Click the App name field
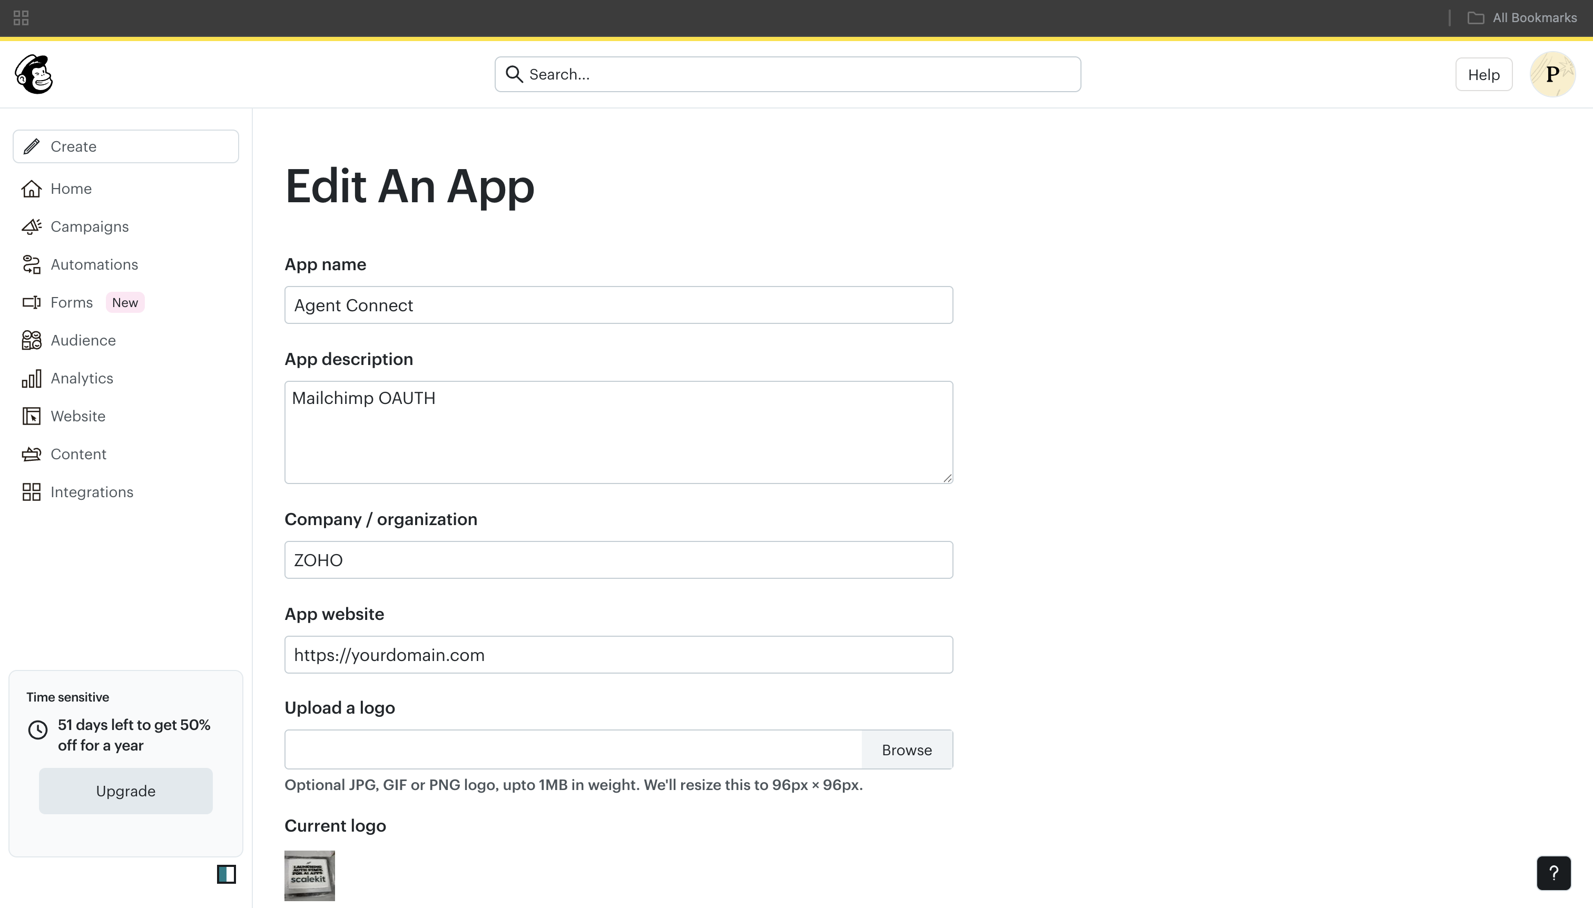The width and height of the screenshot is (1593, 908). [619, 305]
